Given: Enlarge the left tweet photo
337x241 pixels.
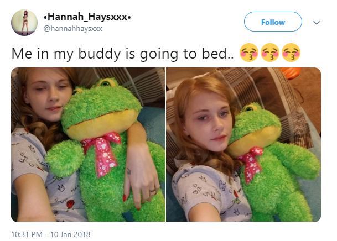Looking at the screenshot, I should pos(89,144).
